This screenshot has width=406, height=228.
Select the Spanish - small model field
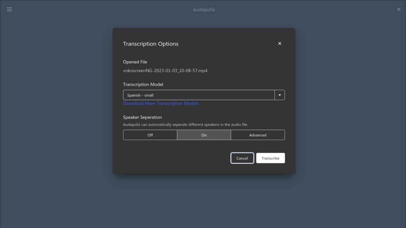199,95
